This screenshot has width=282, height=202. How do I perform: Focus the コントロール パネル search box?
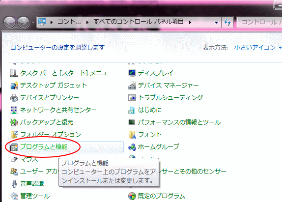click(260, 22)
